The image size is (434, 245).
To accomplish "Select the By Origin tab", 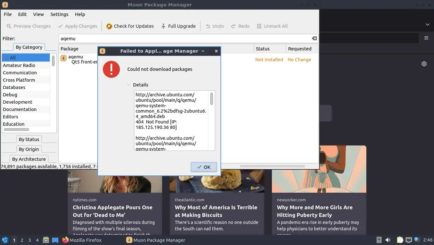I will [x=29, y=149].
